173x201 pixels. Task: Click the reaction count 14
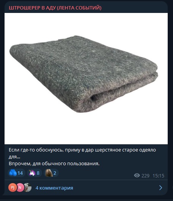(x=20, y=173)
